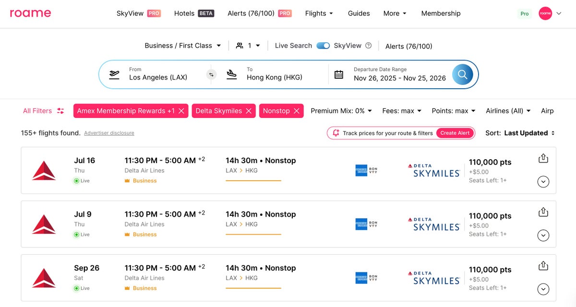Remove the Delta Skymiles filter chip
Screen dimensions: 576x307
[x=249, y=111]
